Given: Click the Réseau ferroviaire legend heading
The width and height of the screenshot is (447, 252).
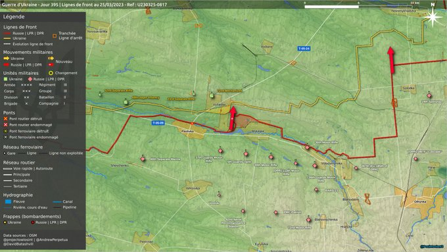Looking at the screenshot, I should pos(23,147).
